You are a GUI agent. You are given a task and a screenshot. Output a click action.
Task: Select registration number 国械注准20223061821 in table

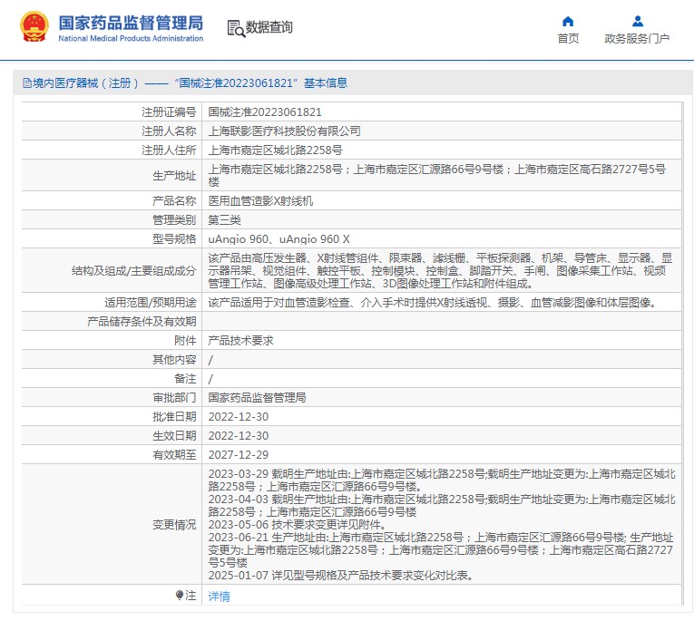tap(265, 112)
